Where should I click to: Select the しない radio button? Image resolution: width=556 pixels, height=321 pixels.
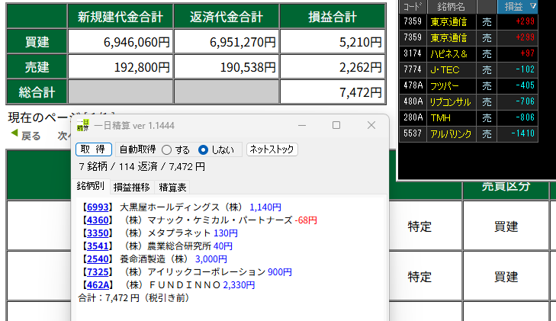203,150
